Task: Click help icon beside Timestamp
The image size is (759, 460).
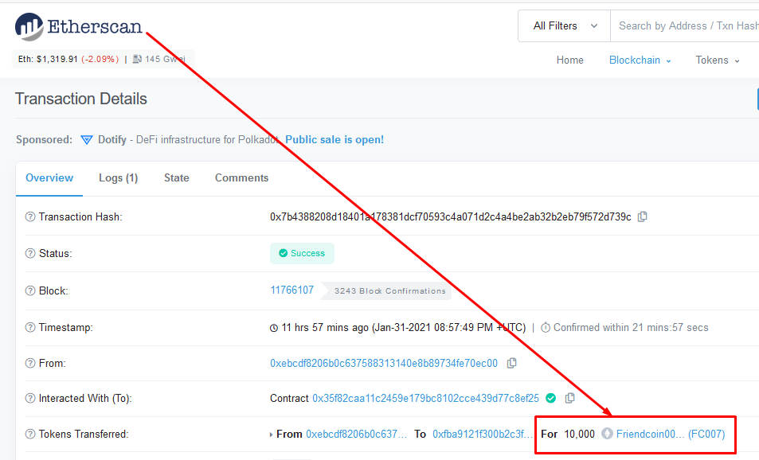Action: [30, 327]
